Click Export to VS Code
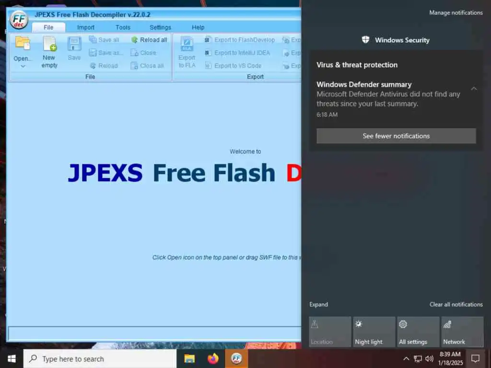Screen dimensions: 491x368 coord(233,66)
